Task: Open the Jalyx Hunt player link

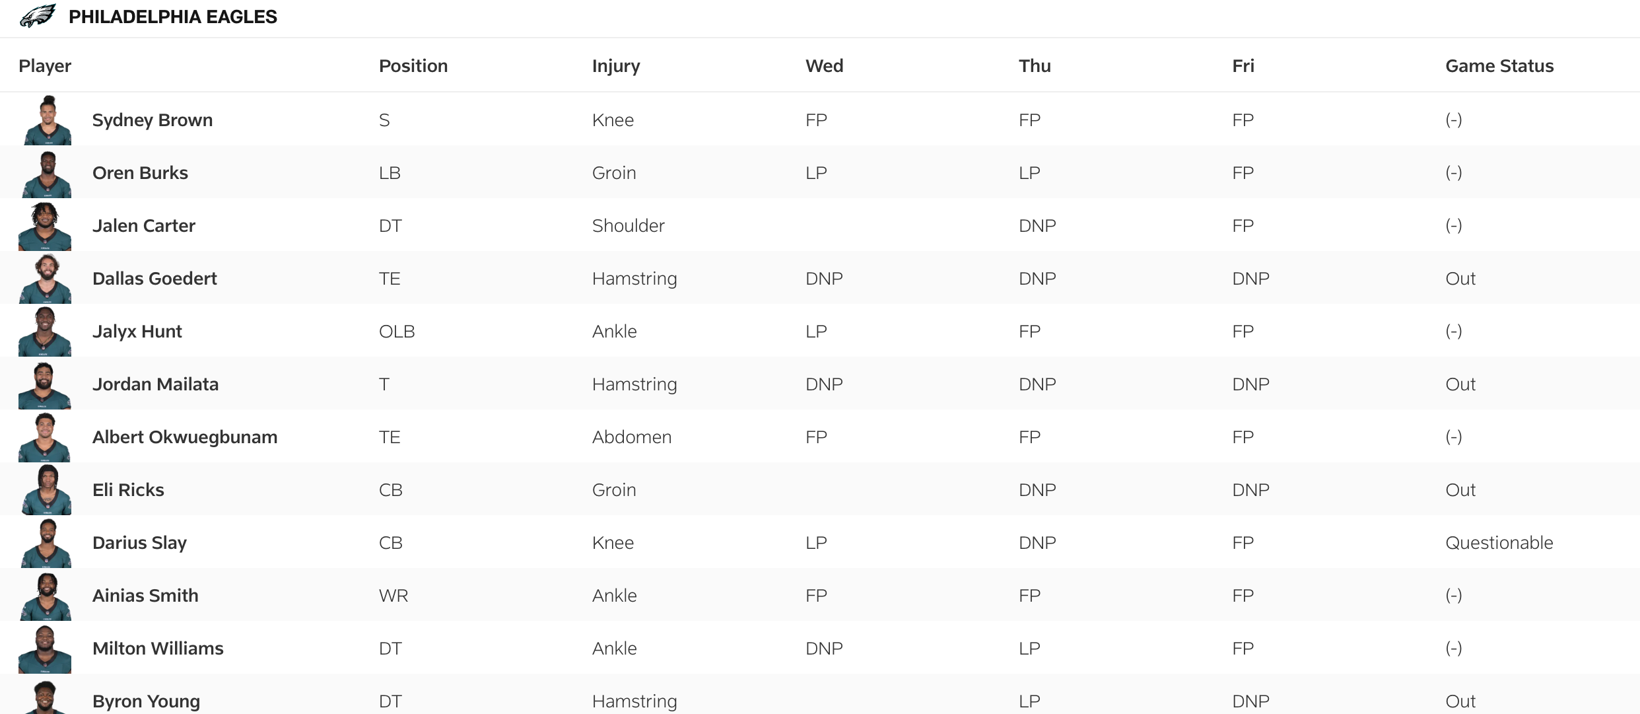Action: coord(137,332)
